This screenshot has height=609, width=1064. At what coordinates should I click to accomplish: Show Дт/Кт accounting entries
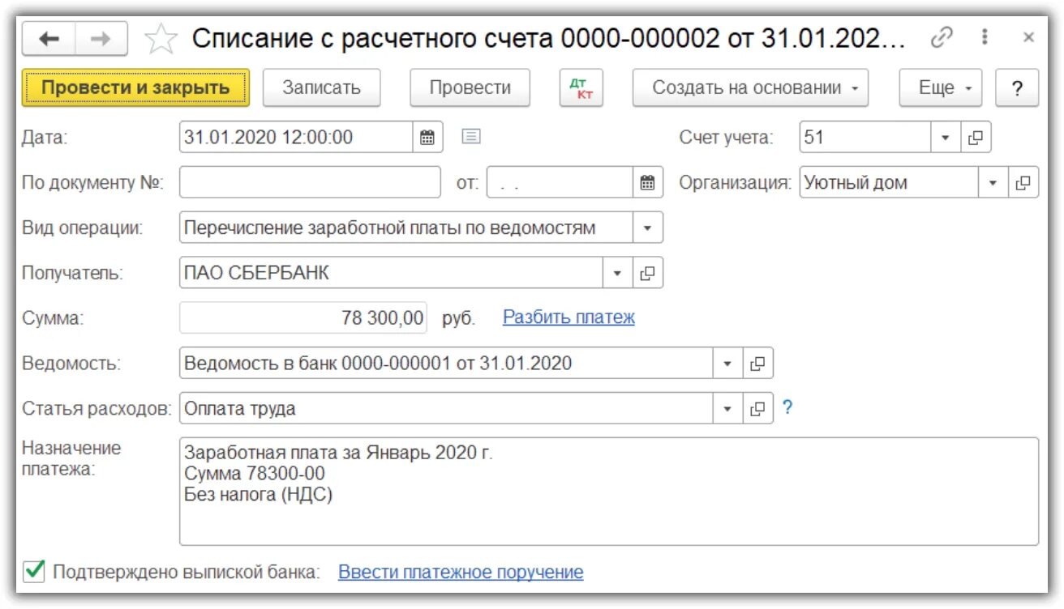pos(581,88)
